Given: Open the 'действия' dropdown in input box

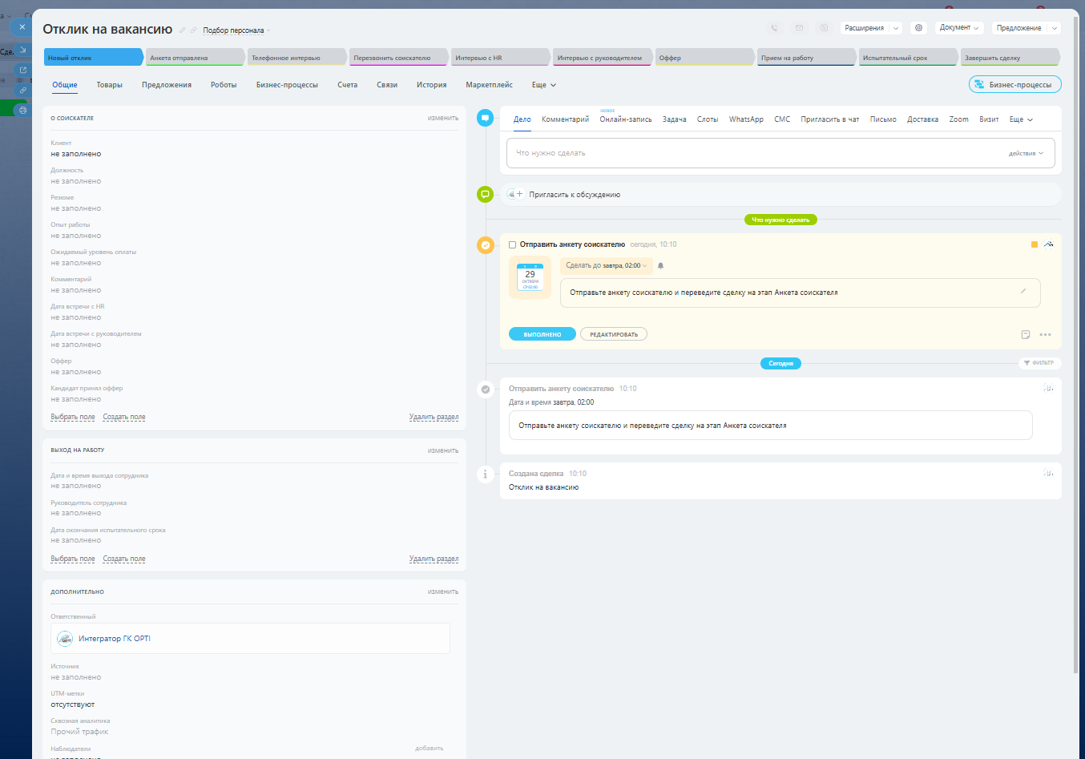Looking at the screenshot, I should (x=1026, y=153).
